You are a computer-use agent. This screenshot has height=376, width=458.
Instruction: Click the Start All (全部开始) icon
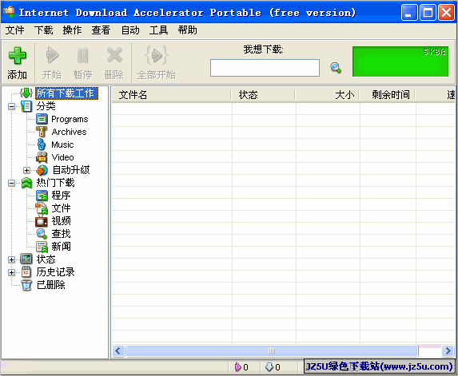coord(157,55)
